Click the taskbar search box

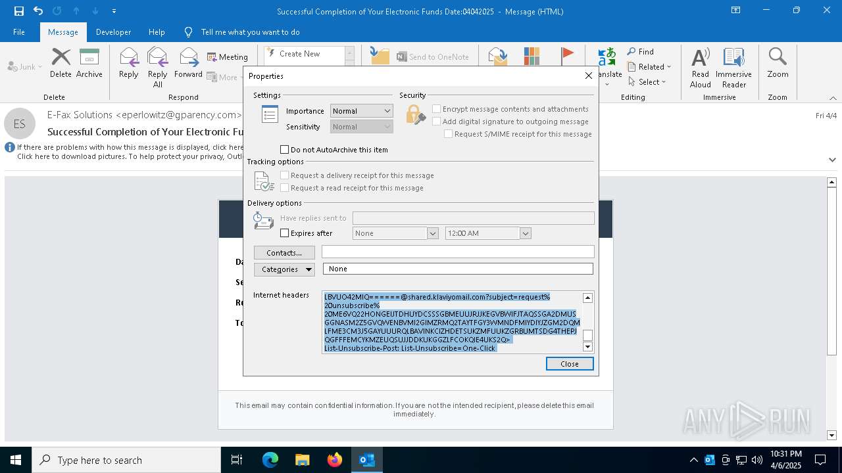pos(126,460)
